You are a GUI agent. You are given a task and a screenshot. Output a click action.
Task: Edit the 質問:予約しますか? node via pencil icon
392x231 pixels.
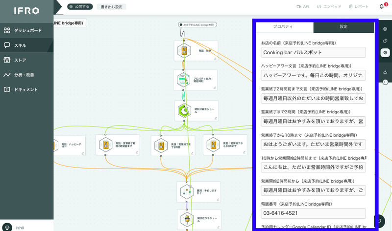(218, 200)
